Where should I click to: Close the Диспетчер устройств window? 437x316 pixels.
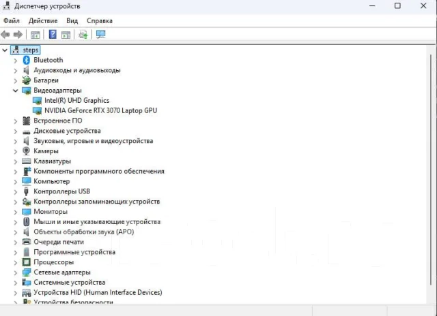tap(423, 5)
